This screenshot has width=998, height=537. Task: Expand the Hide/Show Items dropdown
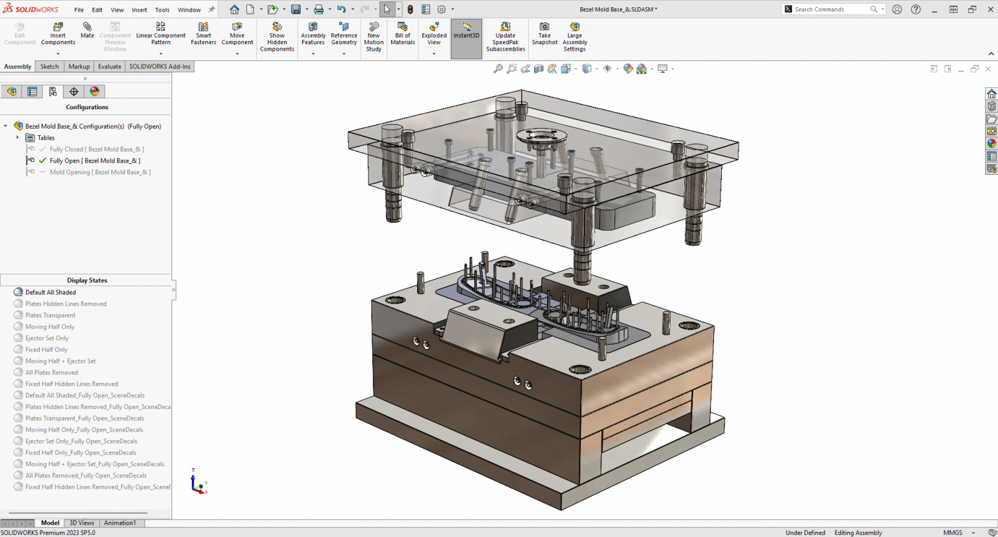[618, 68]
